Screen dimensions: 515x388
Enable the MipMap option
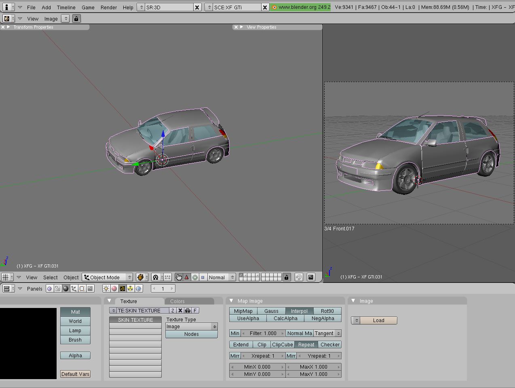(x=243, y=311)
